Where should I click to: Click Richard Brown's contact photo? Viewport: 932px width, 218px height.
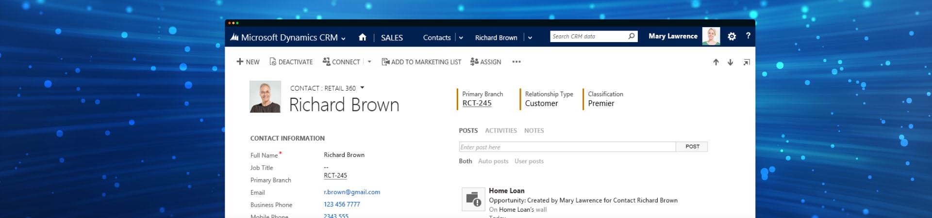point(265,97)
